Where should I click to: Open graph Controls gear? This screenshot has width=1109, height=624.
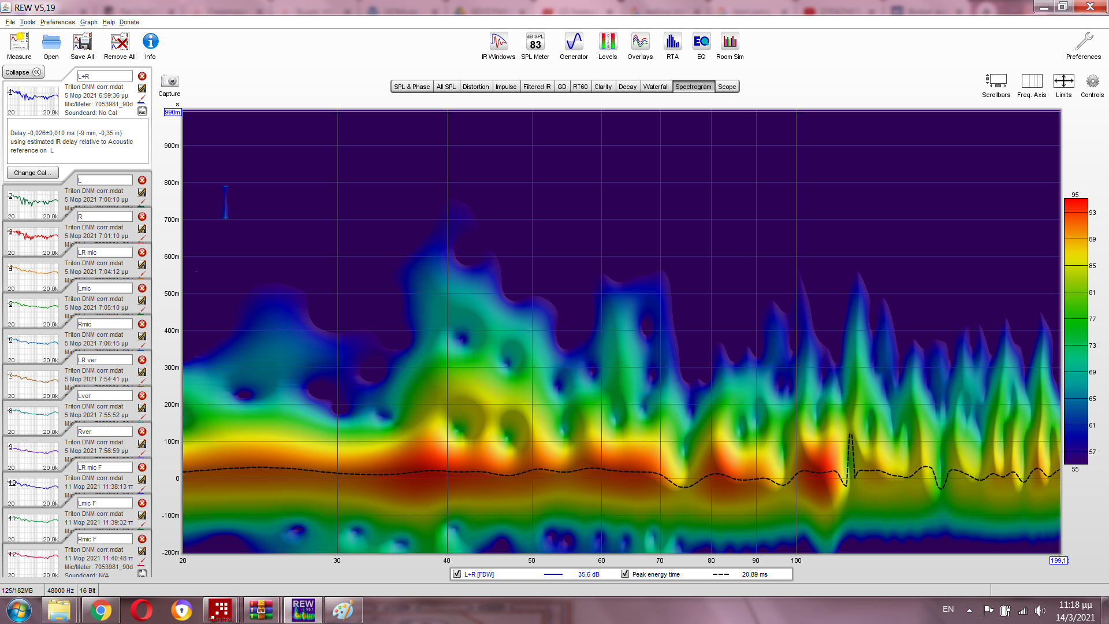(1092, 81)
